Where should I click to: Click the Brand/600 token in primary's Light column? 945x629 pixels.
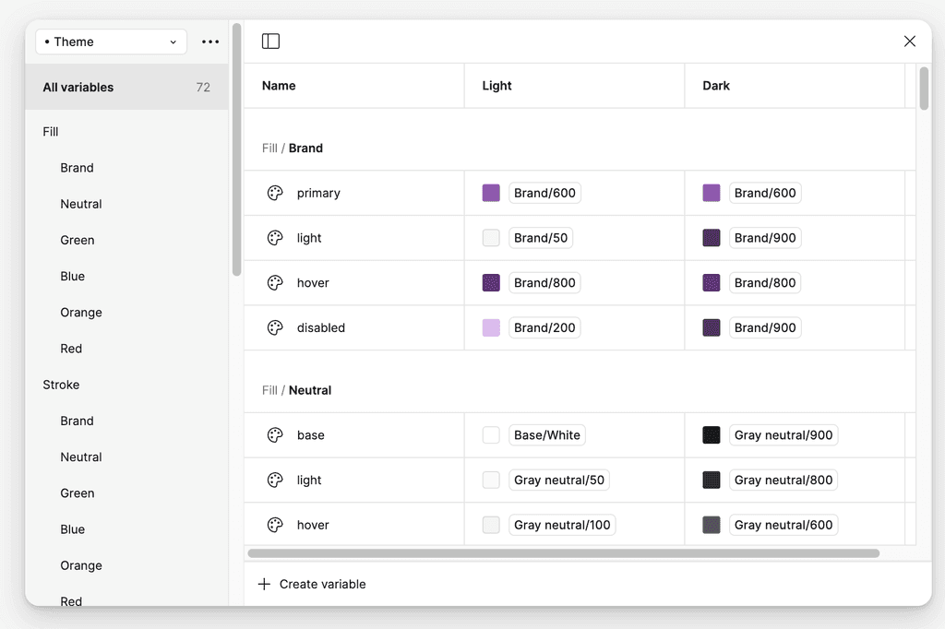544,193
